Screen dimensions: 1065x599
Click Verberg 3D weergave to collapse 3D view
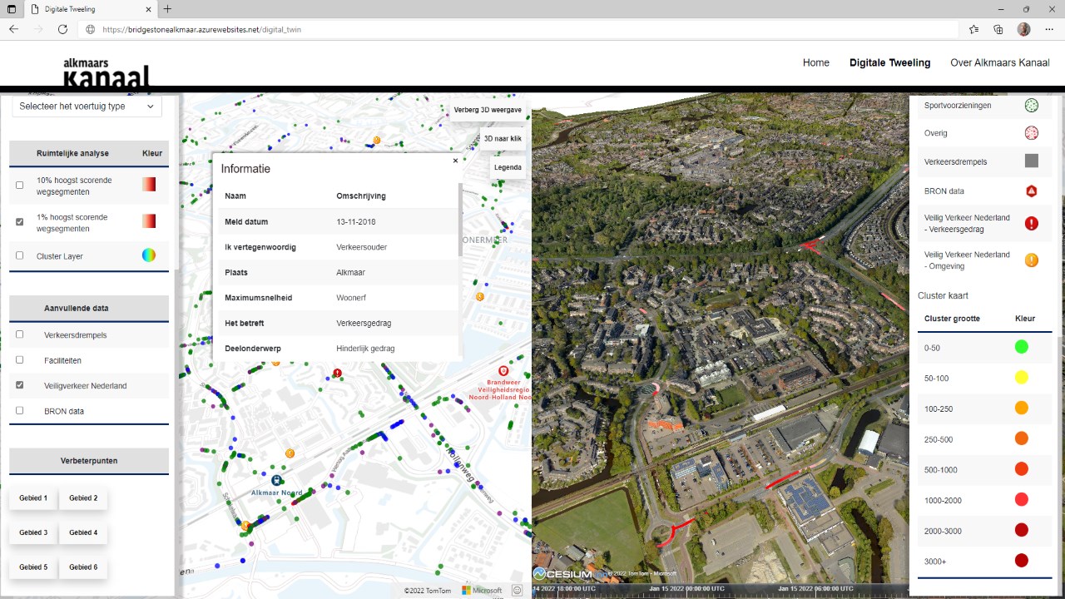tap(488, 110)
